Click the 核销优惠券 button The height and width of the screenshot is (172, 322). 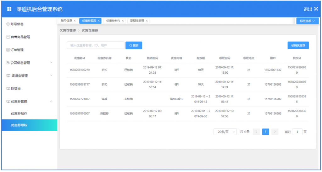[298, 45]
